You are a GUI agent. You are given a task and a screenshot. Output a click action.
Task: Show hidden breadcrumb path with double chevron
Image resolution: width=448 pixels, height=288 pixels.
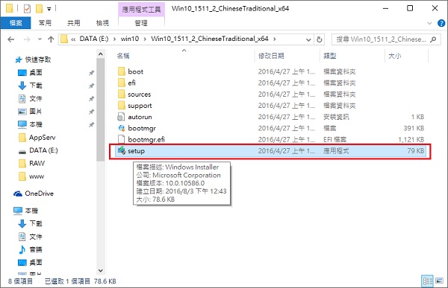(73, 39)
